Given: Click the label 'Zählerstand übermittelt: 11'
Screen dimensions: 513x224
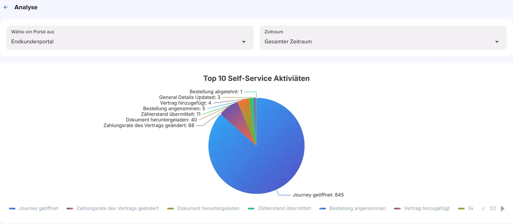Looking at the screenshot, I should coord(171,114).
